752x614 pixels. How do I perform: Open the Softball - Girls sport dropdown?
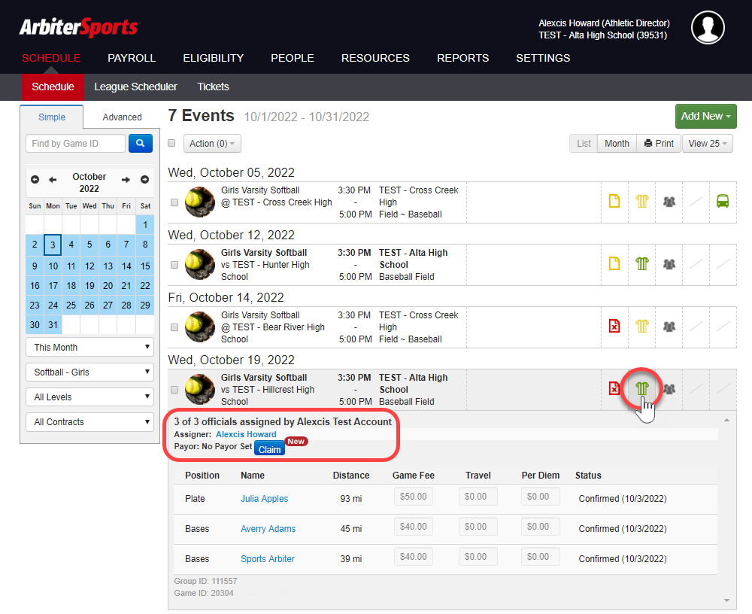[x=89, y=372]
